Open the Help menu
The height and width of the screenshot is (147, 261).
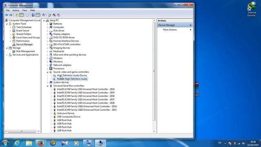(33, 10)
